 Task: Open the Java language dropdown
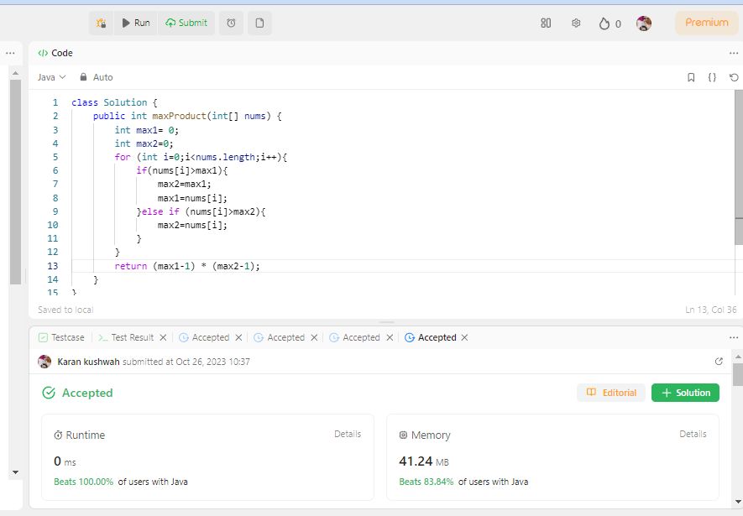pyautogui.click(x=52, y=77)
